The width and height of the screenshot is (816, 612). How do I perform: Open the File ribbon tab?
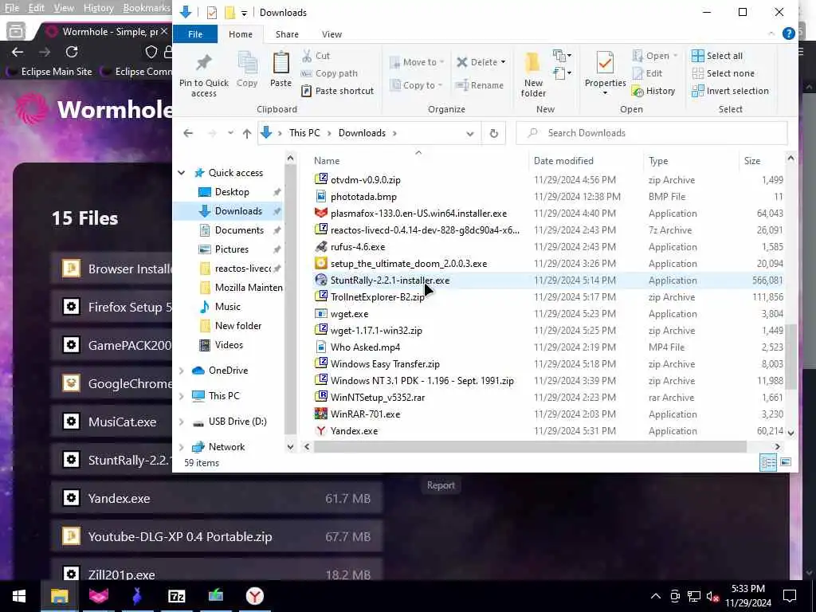[x=195, y=34]
